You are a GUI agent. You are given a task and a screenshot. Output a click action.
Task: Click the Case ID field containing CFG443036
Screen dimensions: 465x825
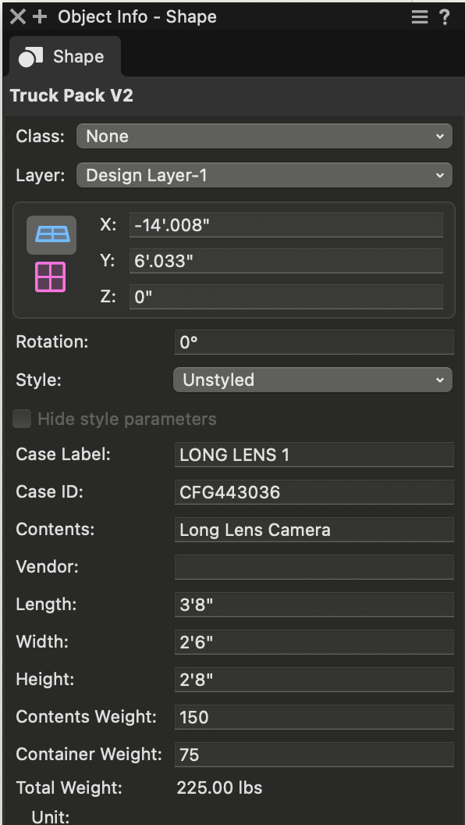(313, 491)
